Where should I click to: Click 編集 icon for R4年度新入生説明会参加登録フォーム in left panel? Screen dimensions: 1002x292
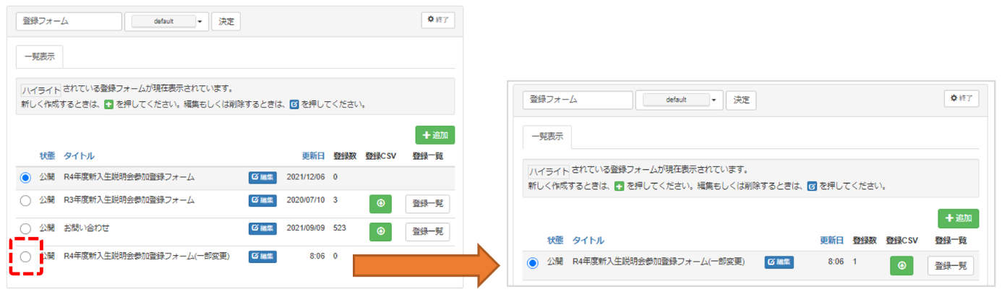point(262,177)
